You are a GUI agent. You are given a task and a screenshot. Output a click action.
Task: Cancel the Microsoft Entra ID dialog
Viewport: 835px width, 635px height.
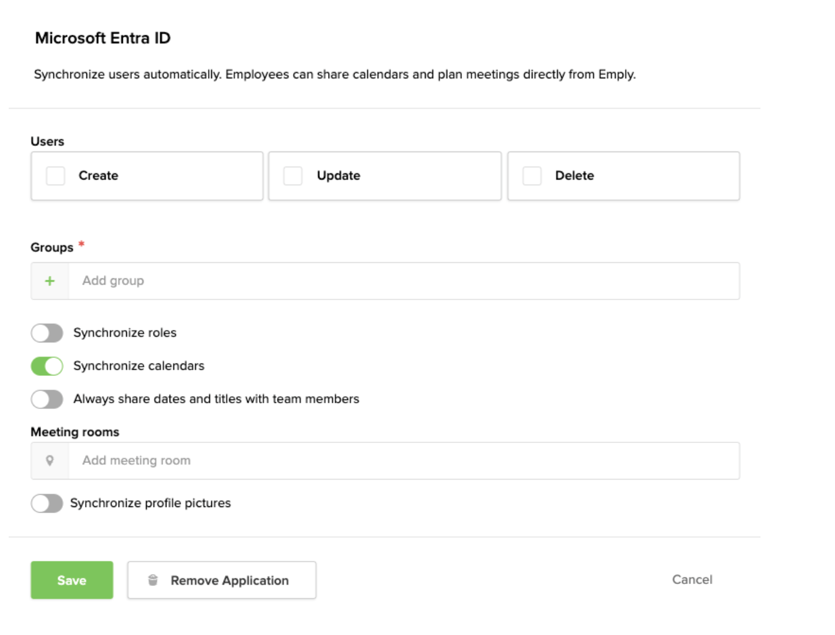tap(692, 580)
